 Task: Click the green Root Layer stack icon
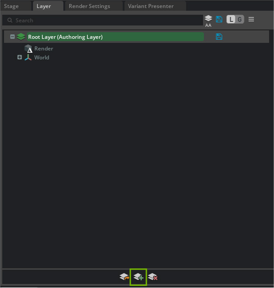click(21, 37)
